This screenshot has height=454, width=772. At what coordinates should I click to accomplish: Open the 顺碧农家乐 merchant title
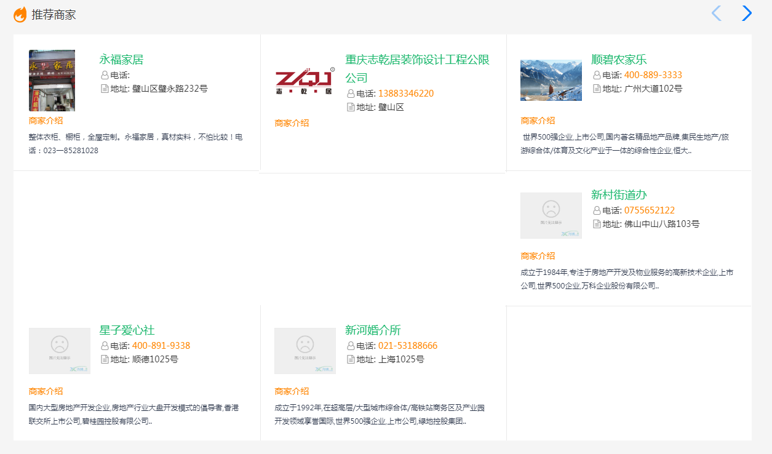tap(619, 60)
